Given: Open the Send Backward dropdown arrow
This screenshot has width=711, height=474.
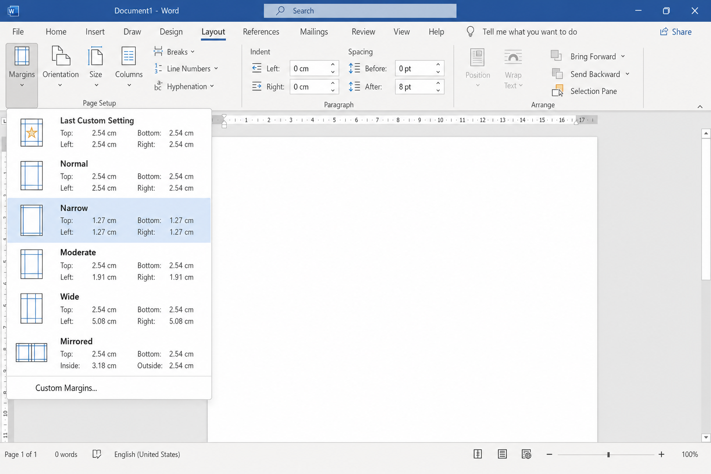Looking at the screenshot, I should pos(627,74).
